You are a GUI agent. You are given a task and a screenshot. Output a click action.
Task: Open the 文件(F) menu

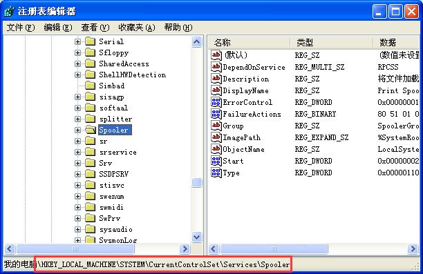21,28
